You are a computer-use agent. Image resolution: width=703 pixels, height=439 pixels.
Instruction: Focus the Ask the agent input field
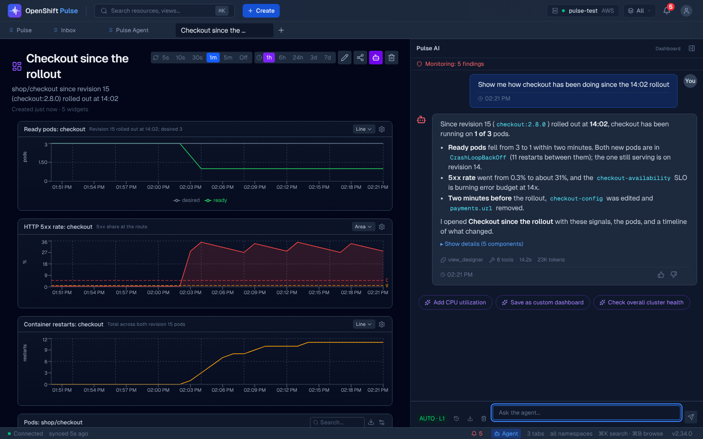point(586,413)
